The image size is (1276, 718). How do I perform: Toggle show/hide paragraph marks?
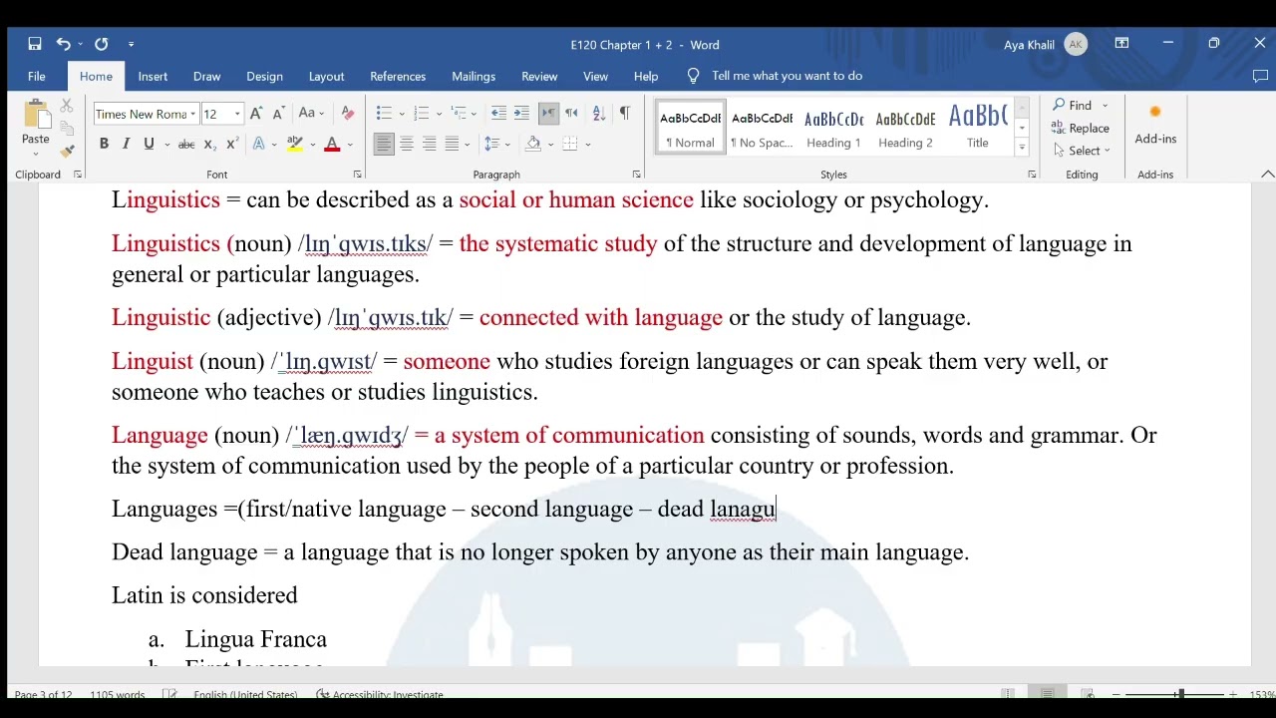point(624,114)
